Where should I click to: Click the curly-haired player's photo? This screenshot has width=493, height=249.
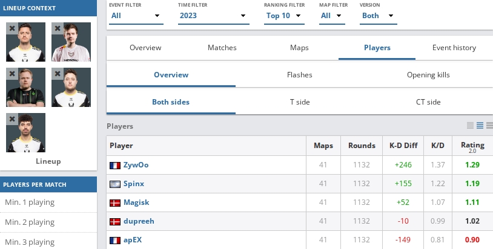click(26, 133)
